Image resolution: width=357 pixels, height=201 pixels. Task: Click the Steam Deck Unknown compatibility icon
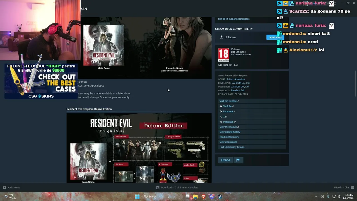221,37
